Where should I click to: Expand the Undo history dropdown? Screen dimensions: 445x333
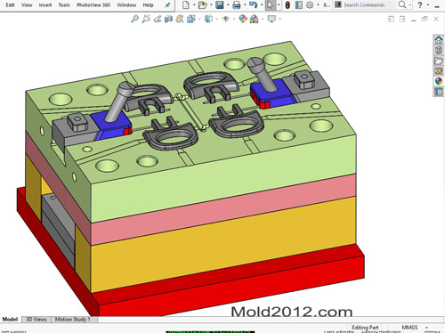click(262, 5)
